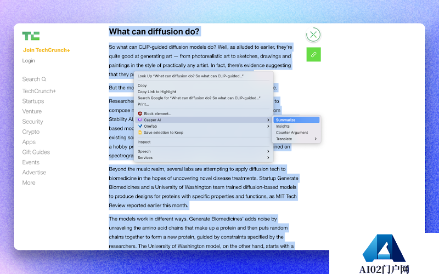Open the TechCrunch+ sidebar link

[x=39, y=91]
